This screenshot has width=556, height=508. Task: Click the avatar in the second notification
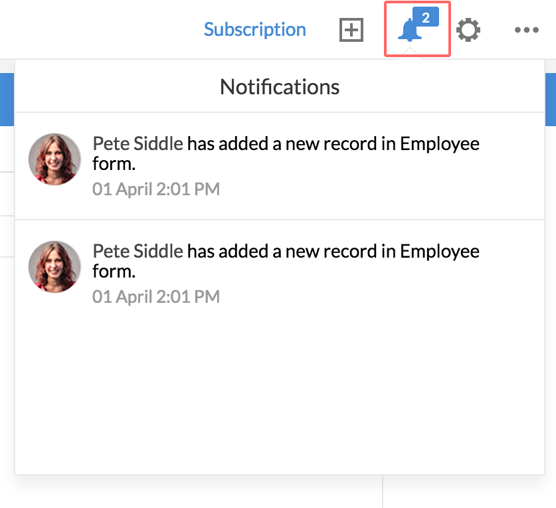pyautogui.click(x=54, y=267)
